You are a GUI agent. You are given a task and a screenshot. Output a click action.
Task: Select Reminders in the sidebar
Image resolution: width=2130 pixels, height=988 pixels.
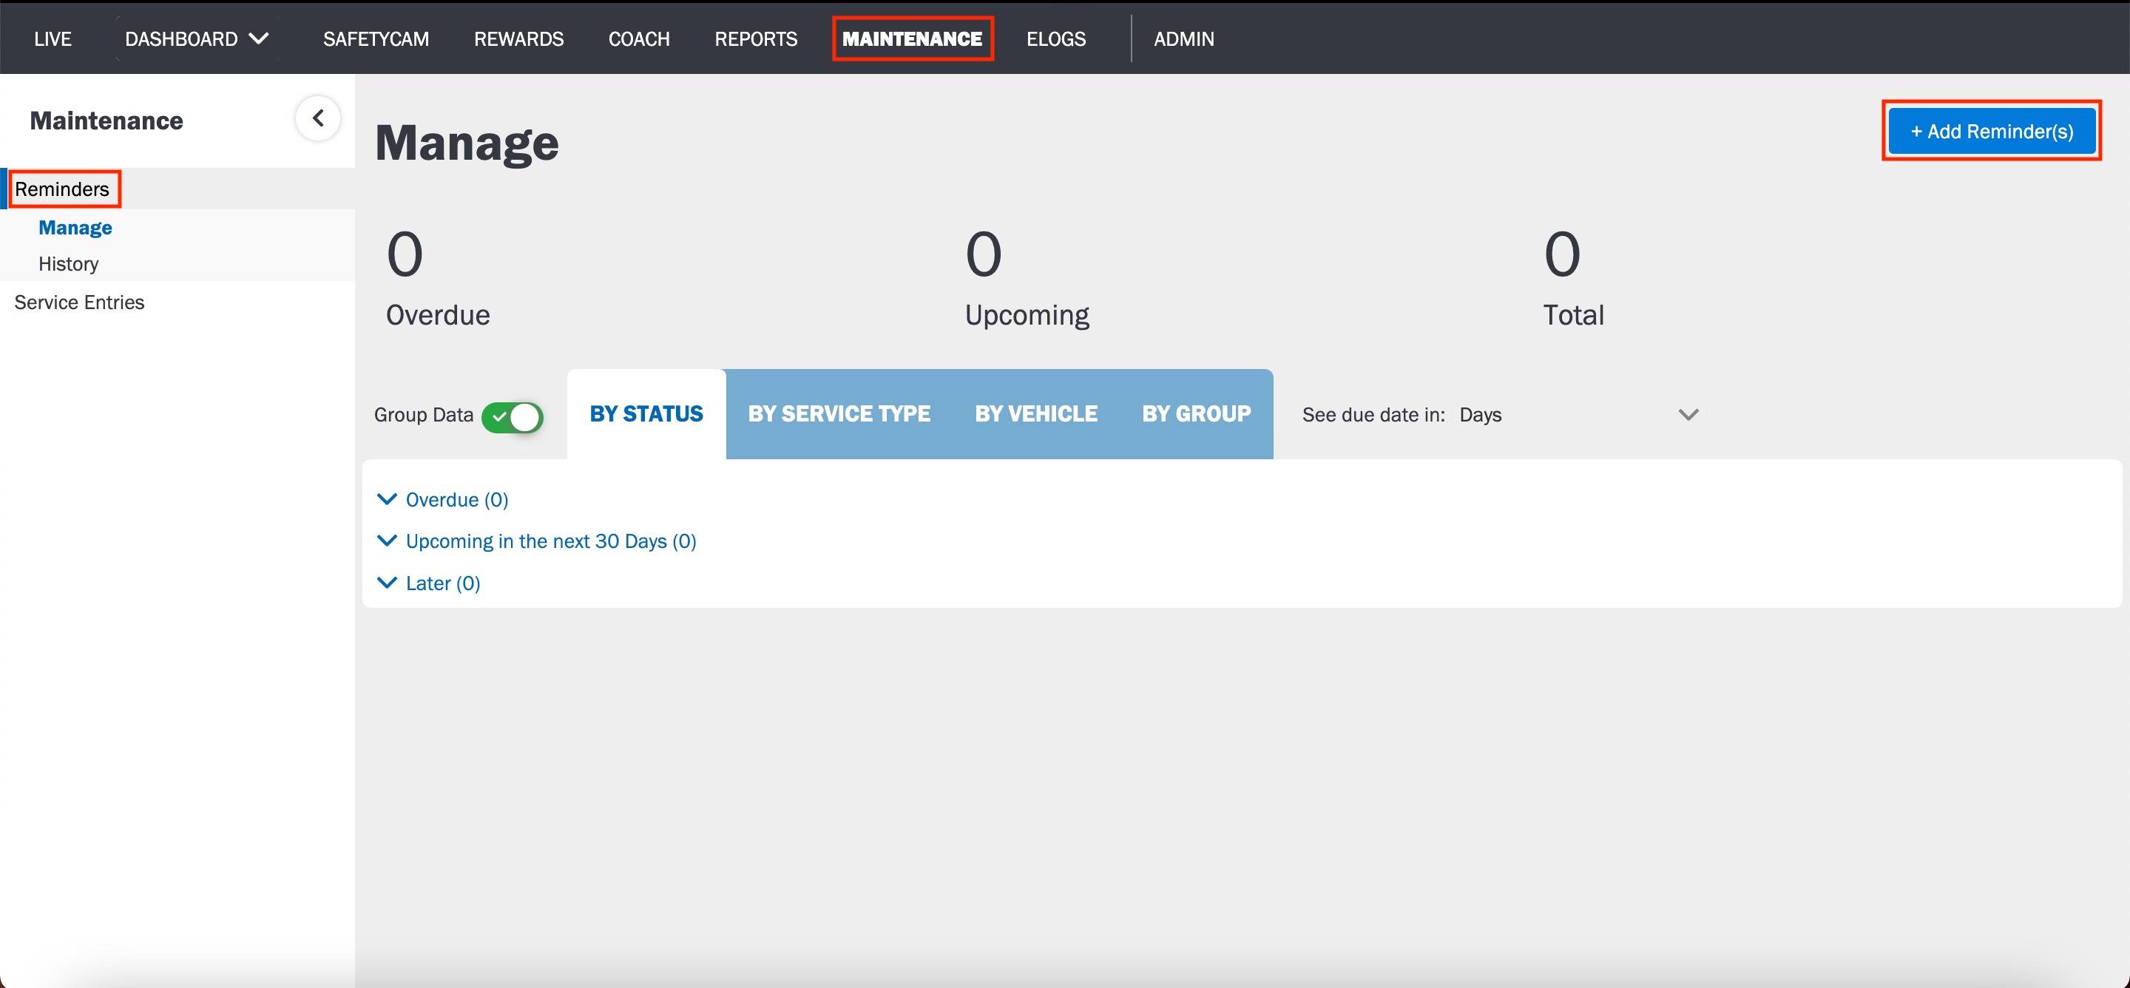(62, 189)
